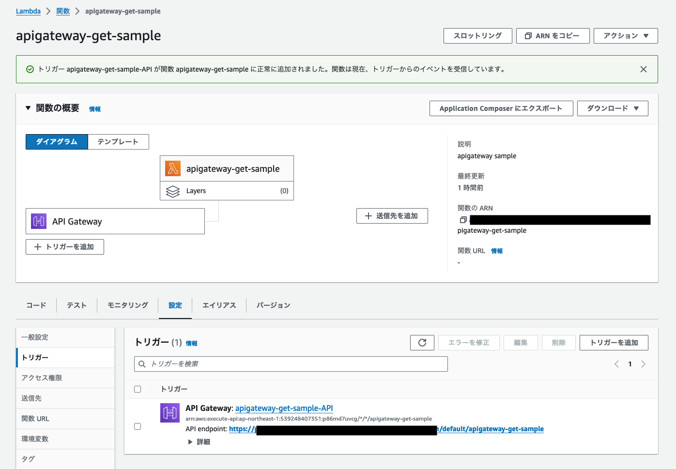
Task: Switch to the コード tab
Action: point(36,305)
